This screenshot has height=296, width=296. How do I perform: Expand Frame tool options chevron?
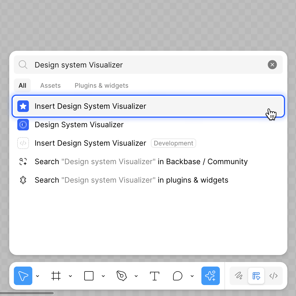click(70, 276)
